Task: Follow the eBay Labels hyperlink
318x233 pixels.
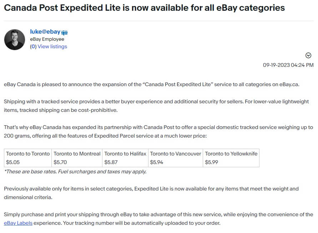Action: click(18, 223)
